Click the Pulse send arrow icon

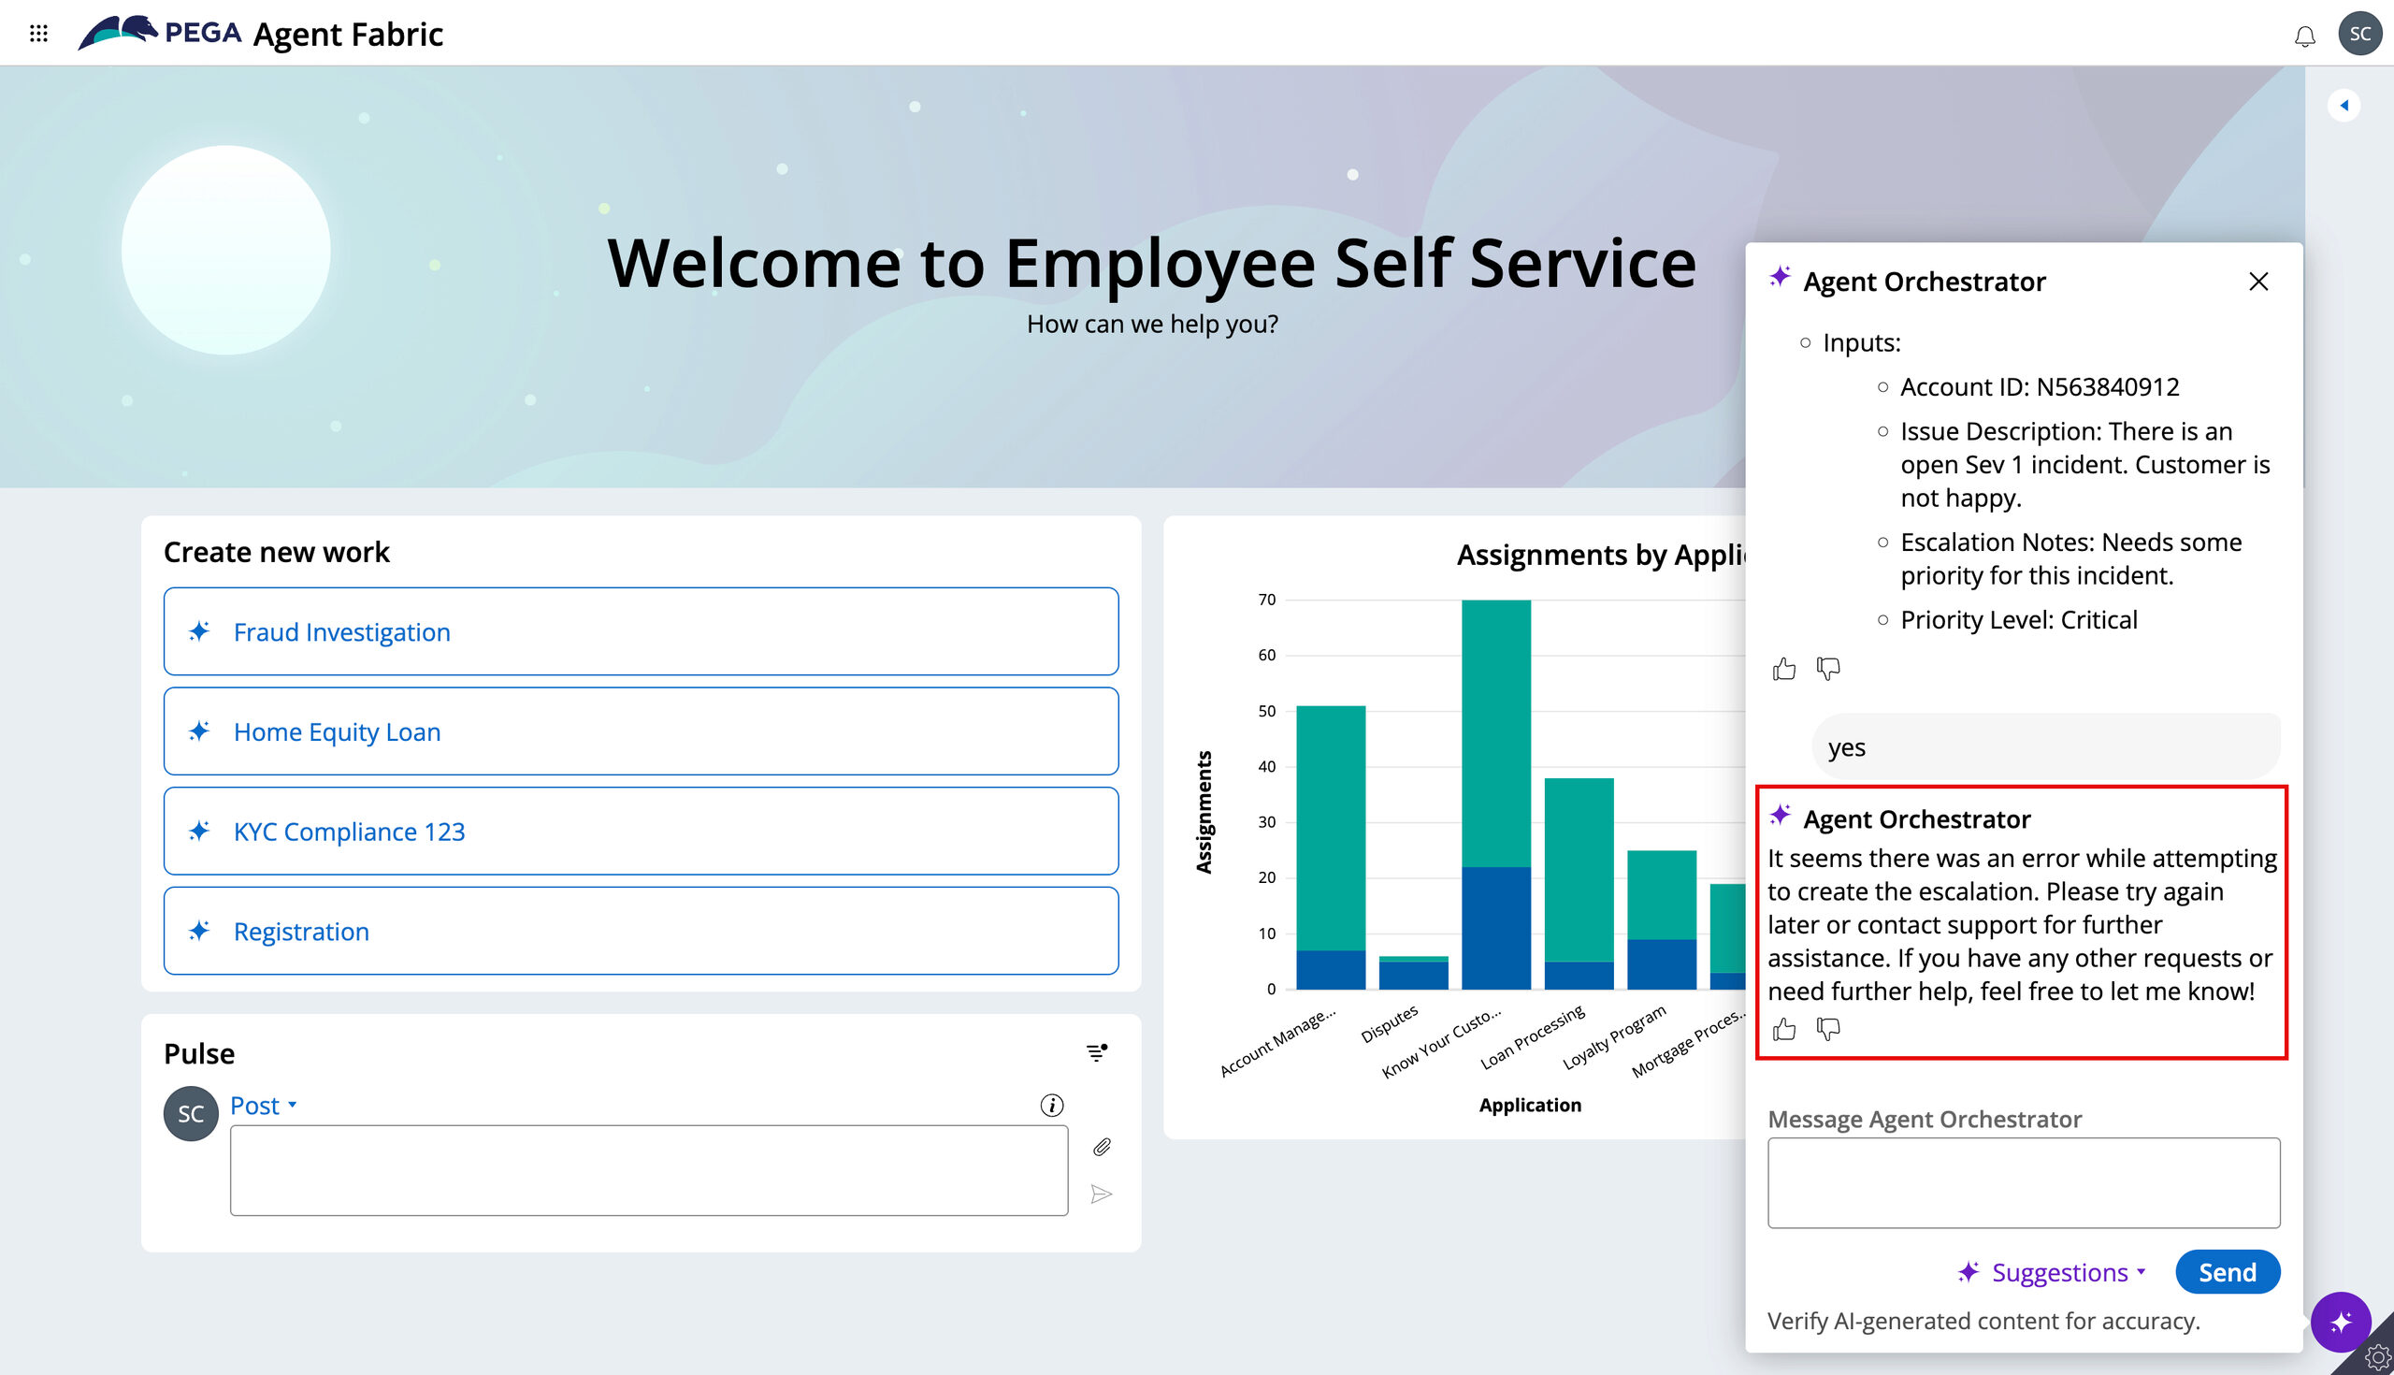click(1101, 1194)
